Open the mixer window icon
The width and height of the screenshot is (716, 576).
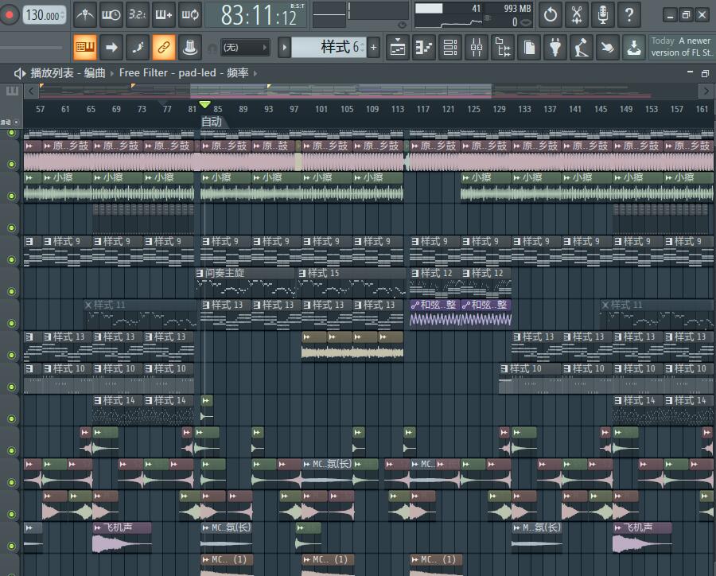(x=476, y=48)
